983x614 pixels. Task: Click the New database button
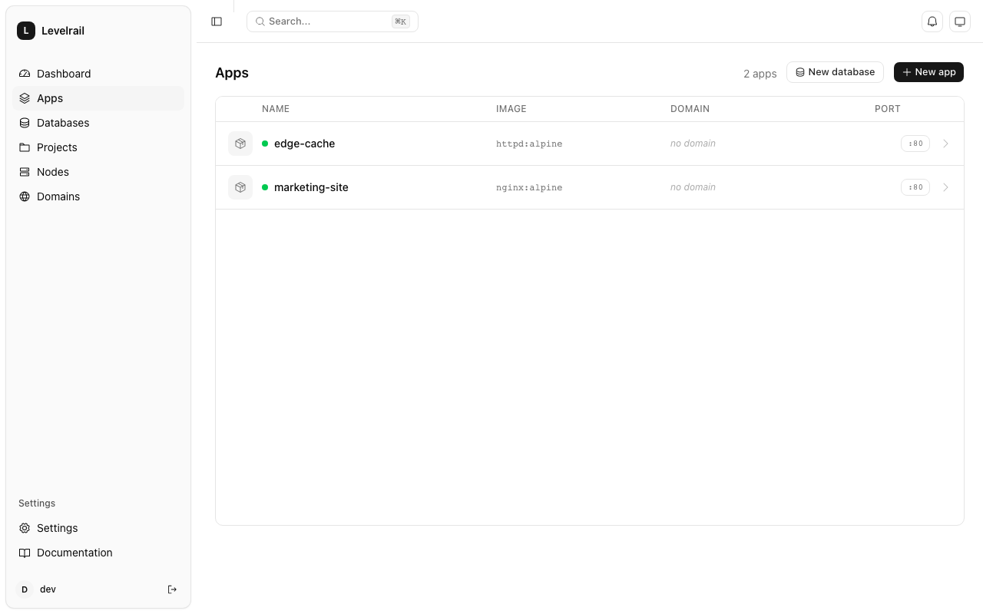point(835,72)
